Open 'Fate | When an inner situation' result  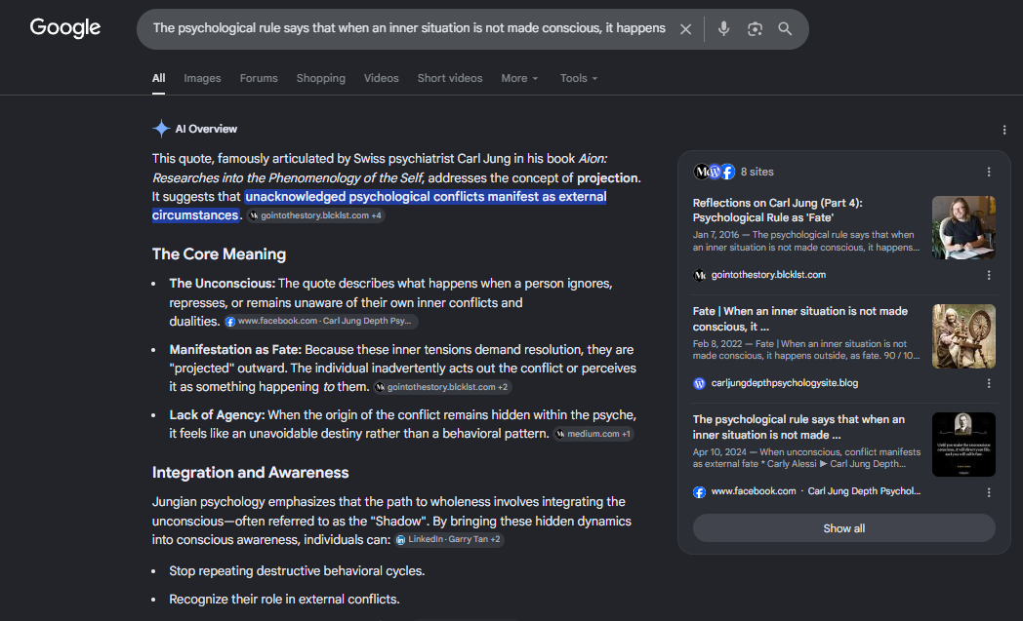pyautogui.click(x=799, y=319)
